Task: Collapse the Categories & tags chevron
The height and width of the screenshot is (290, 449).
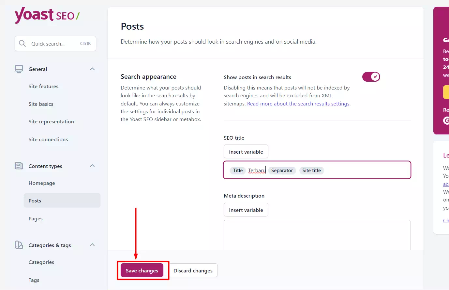Action: coord(92,245)
